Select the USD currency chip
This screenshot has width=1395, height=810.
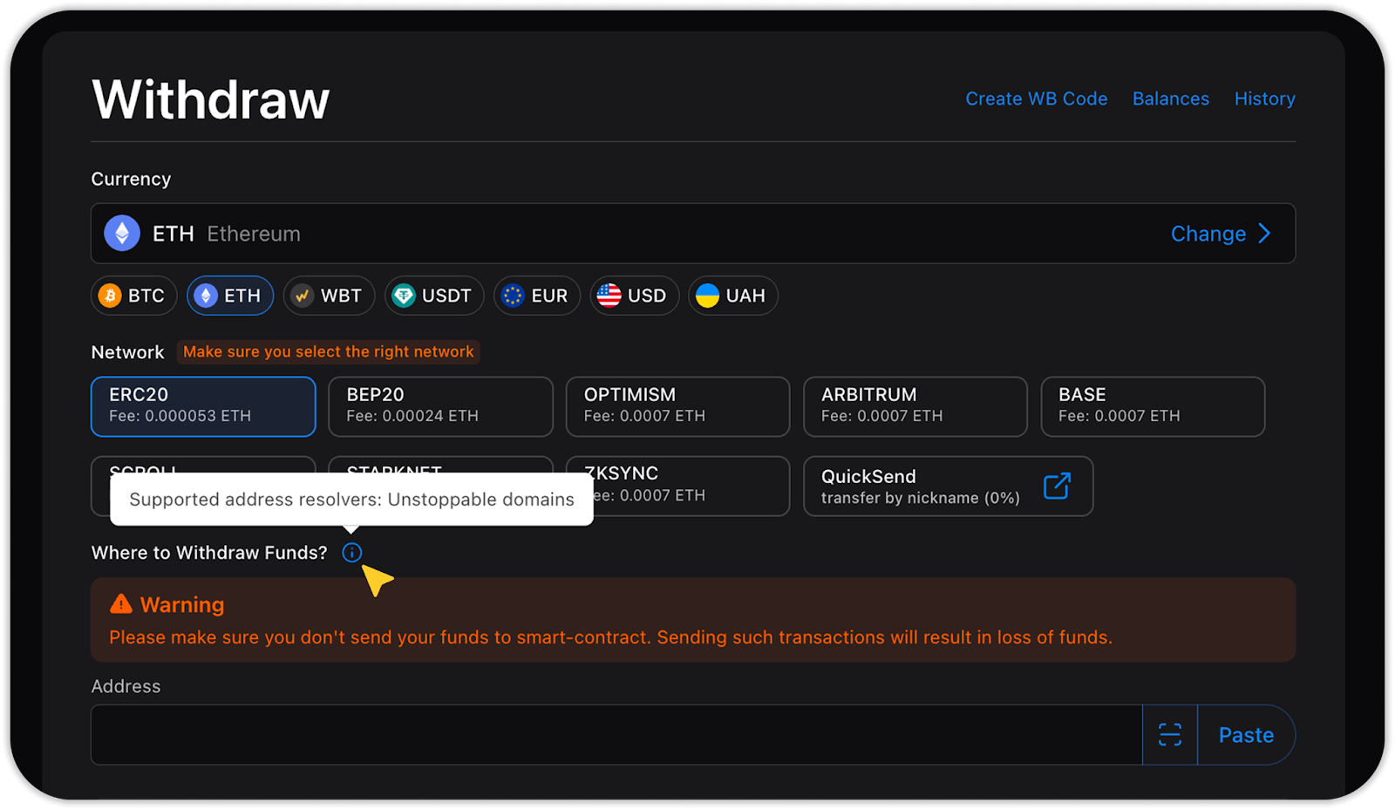point(634,296)
